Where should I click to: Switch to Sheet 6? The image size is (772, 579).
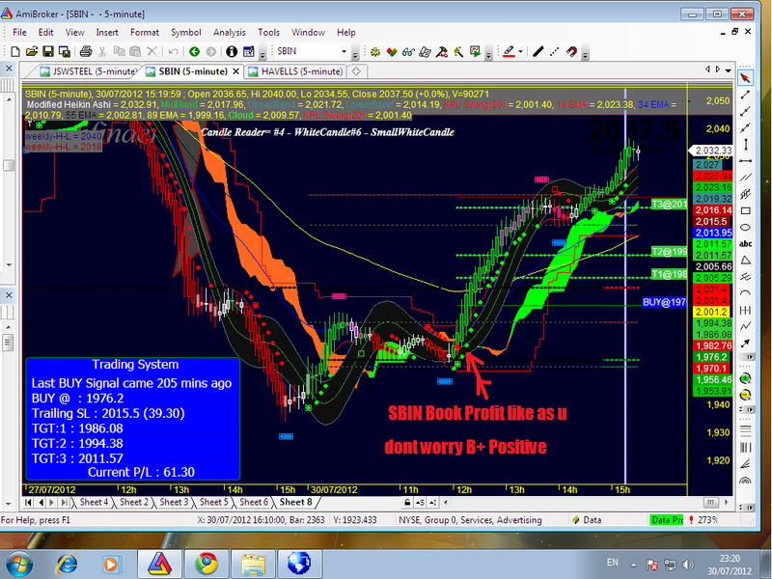click(254, 502)
